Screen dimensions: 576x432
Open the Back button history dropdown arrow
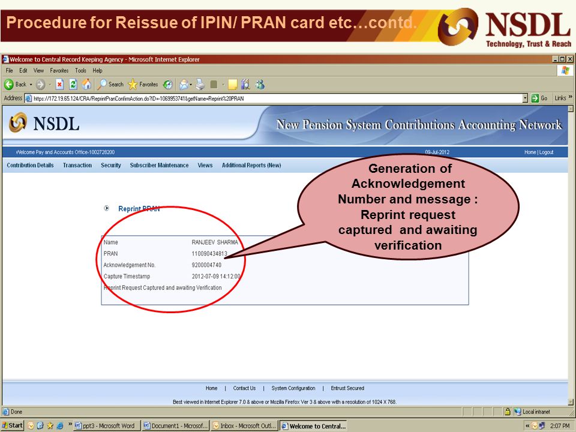[31, 85]
